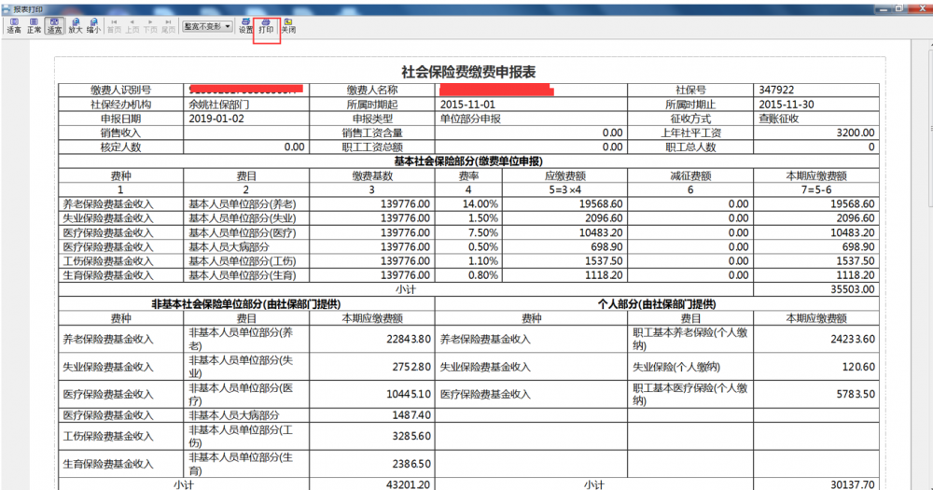The image size is (933, 490).
Task: Click the personal amount 120.60
Action: pos(858,367)
